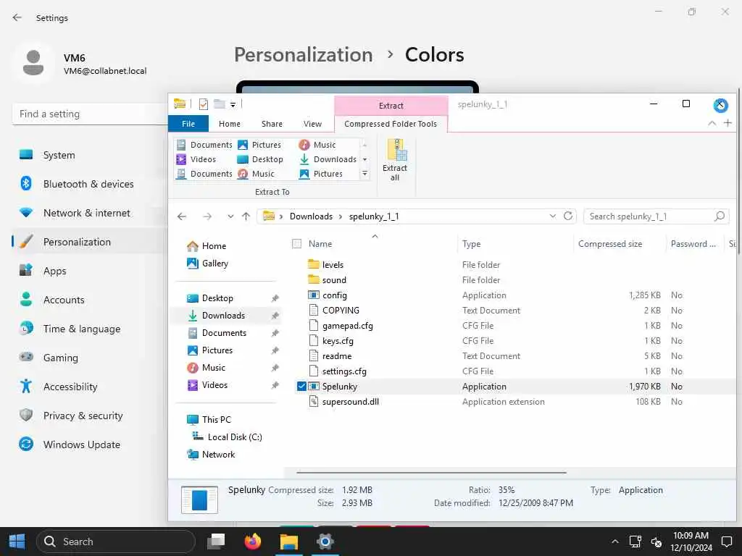The height and width of the screenshot is (556, 742).
Task: Uncheck the Spelunky file checkbox
Action: point(301,387)
